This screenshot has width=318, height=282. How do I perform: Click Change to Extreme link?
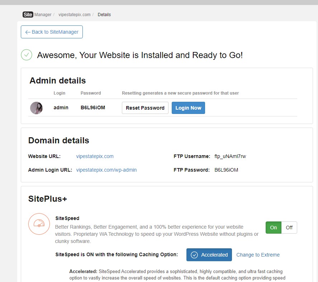coord(258,255)
